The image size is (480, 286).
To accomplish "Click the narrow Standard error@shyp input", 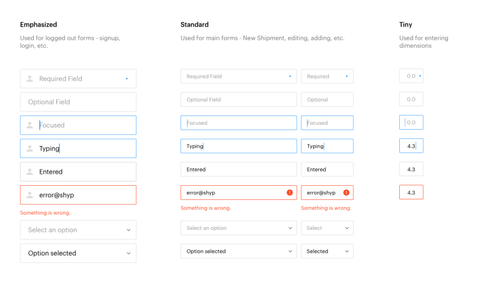I will point(327,192).
